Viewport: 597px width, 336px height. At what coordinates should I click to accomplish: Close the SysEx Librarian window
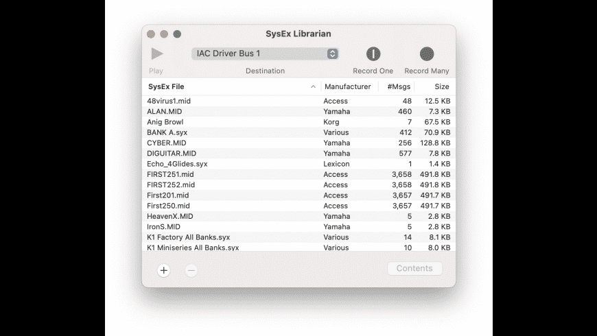pos(151,34)
